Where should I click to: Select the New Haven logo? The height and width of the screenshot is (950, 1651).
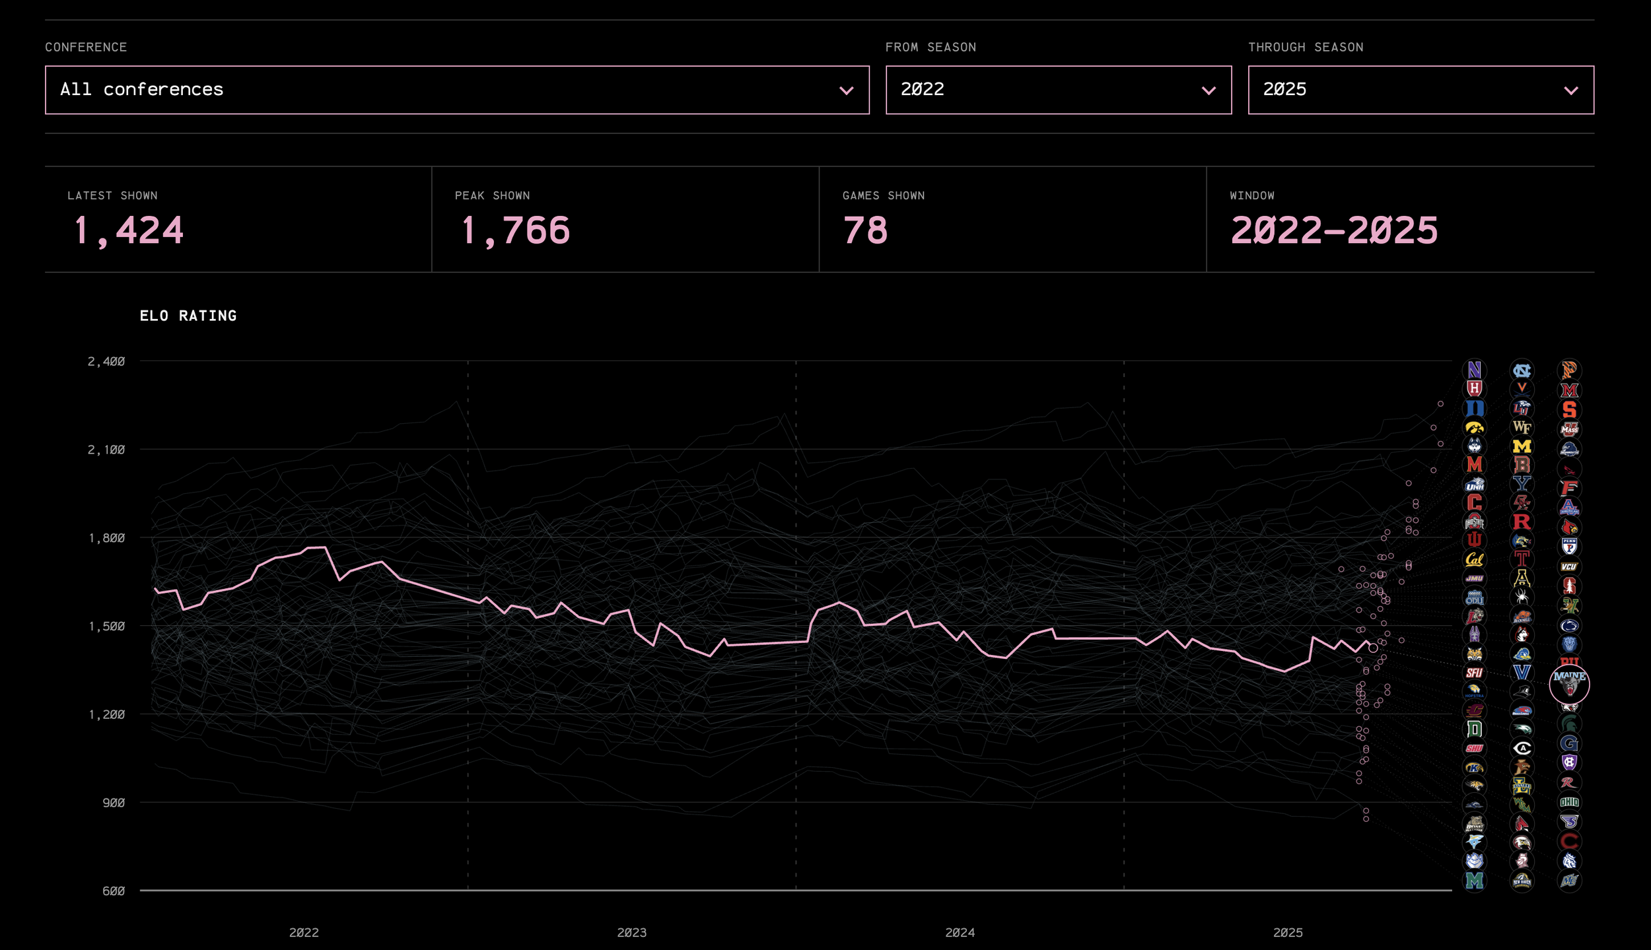pos(1522,881)
